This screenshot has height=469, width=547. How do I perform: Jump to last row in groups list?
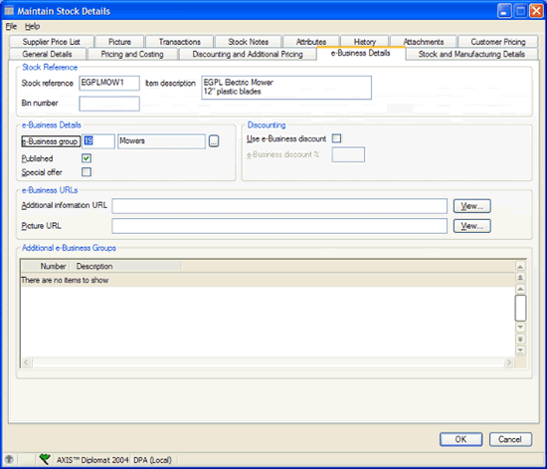coord(520,351)
